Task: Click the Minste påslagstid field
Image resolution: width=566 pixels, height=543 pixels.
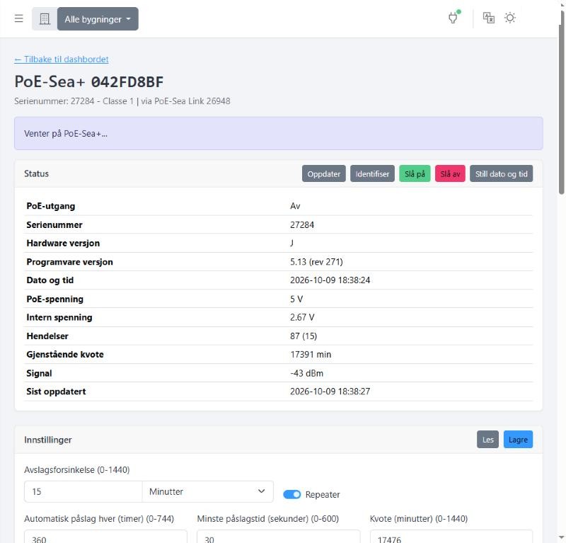Action: click(x=278, y=537)
